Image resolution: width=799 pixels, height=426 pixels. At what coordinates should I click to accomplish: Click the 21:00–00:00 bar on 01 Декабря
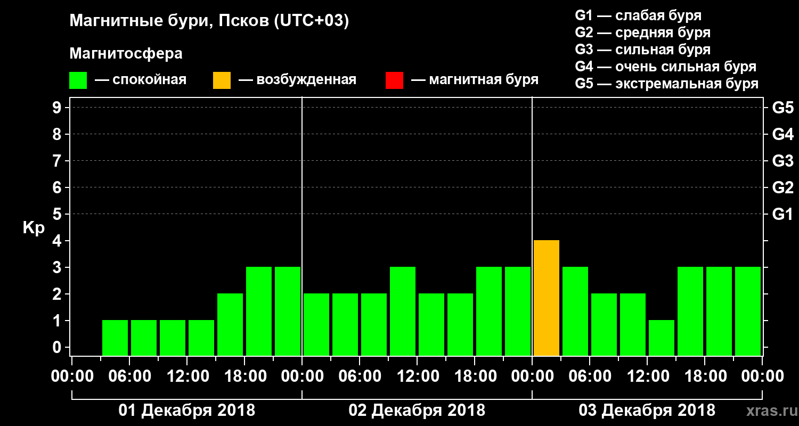(288, 311)
